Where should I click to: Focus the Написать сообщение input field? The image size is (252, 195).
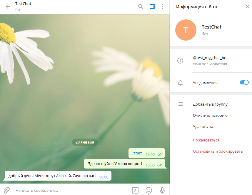click(71, 190)
